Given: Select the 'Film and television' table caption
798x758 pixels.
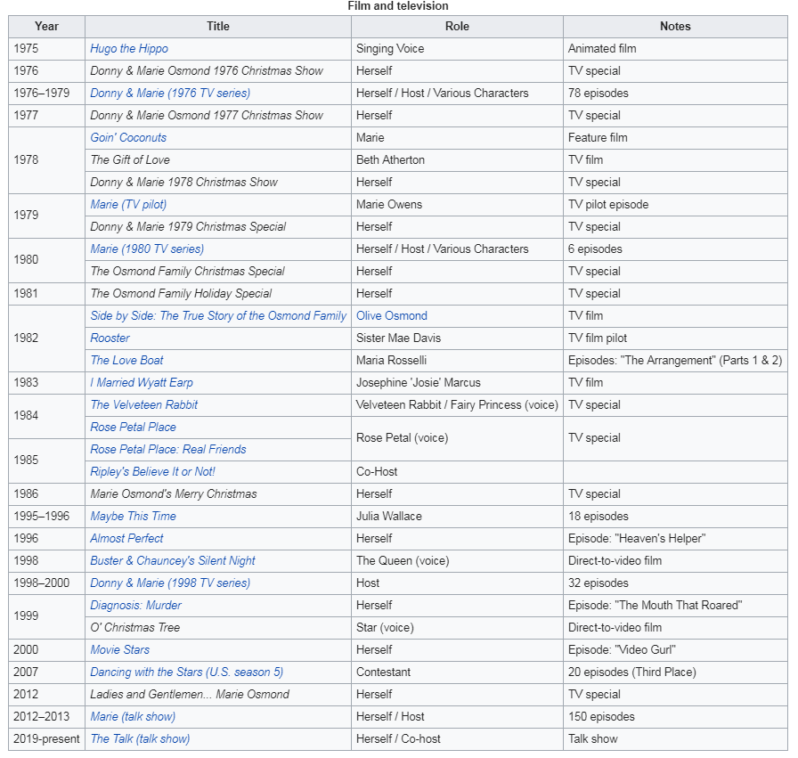Looking at the screenshot, I should [398, 6].
